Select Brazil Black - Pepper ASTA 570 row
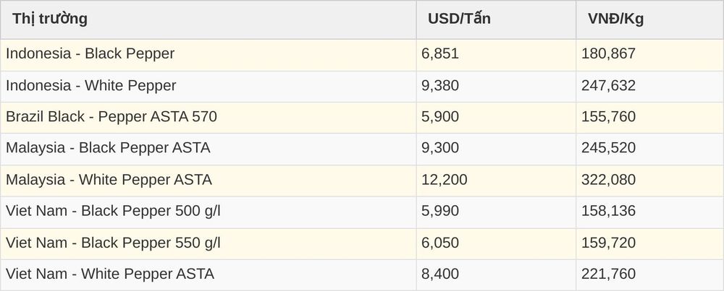This screenshot has height=291, width=724. pyautogui.click(x=362, y=118)
